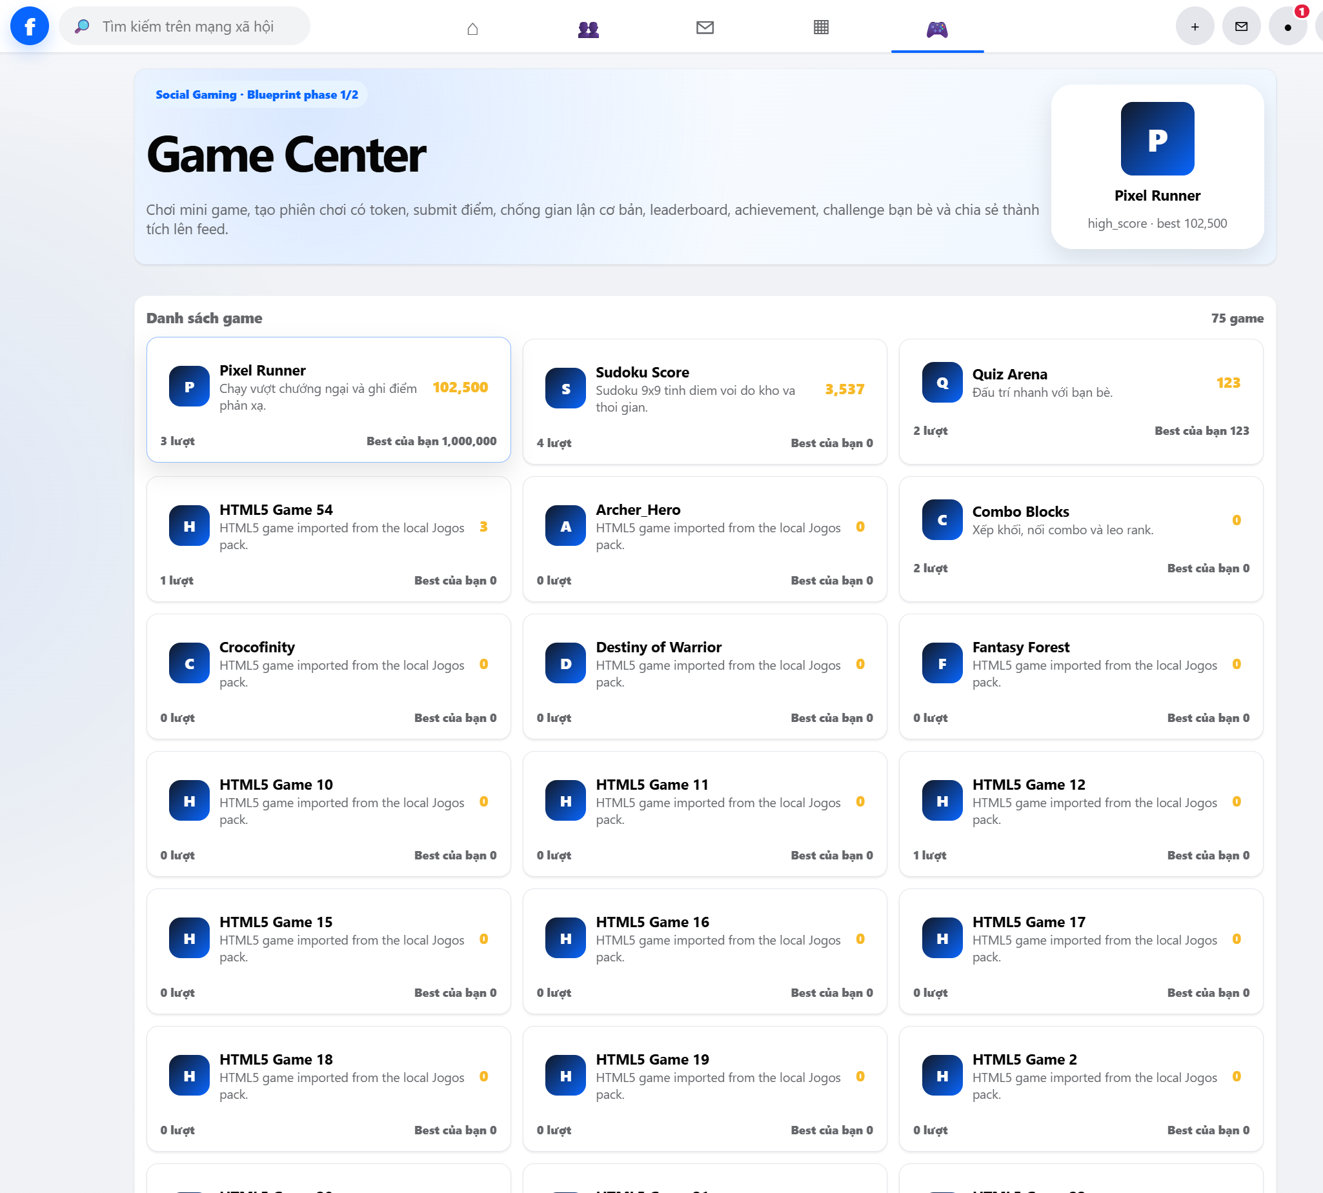Click the Crocofinity C icon

[189, 663]
